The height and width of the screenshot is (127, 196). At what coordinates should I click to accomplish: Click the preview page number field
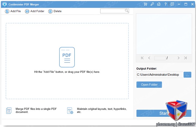coord(160,58)
